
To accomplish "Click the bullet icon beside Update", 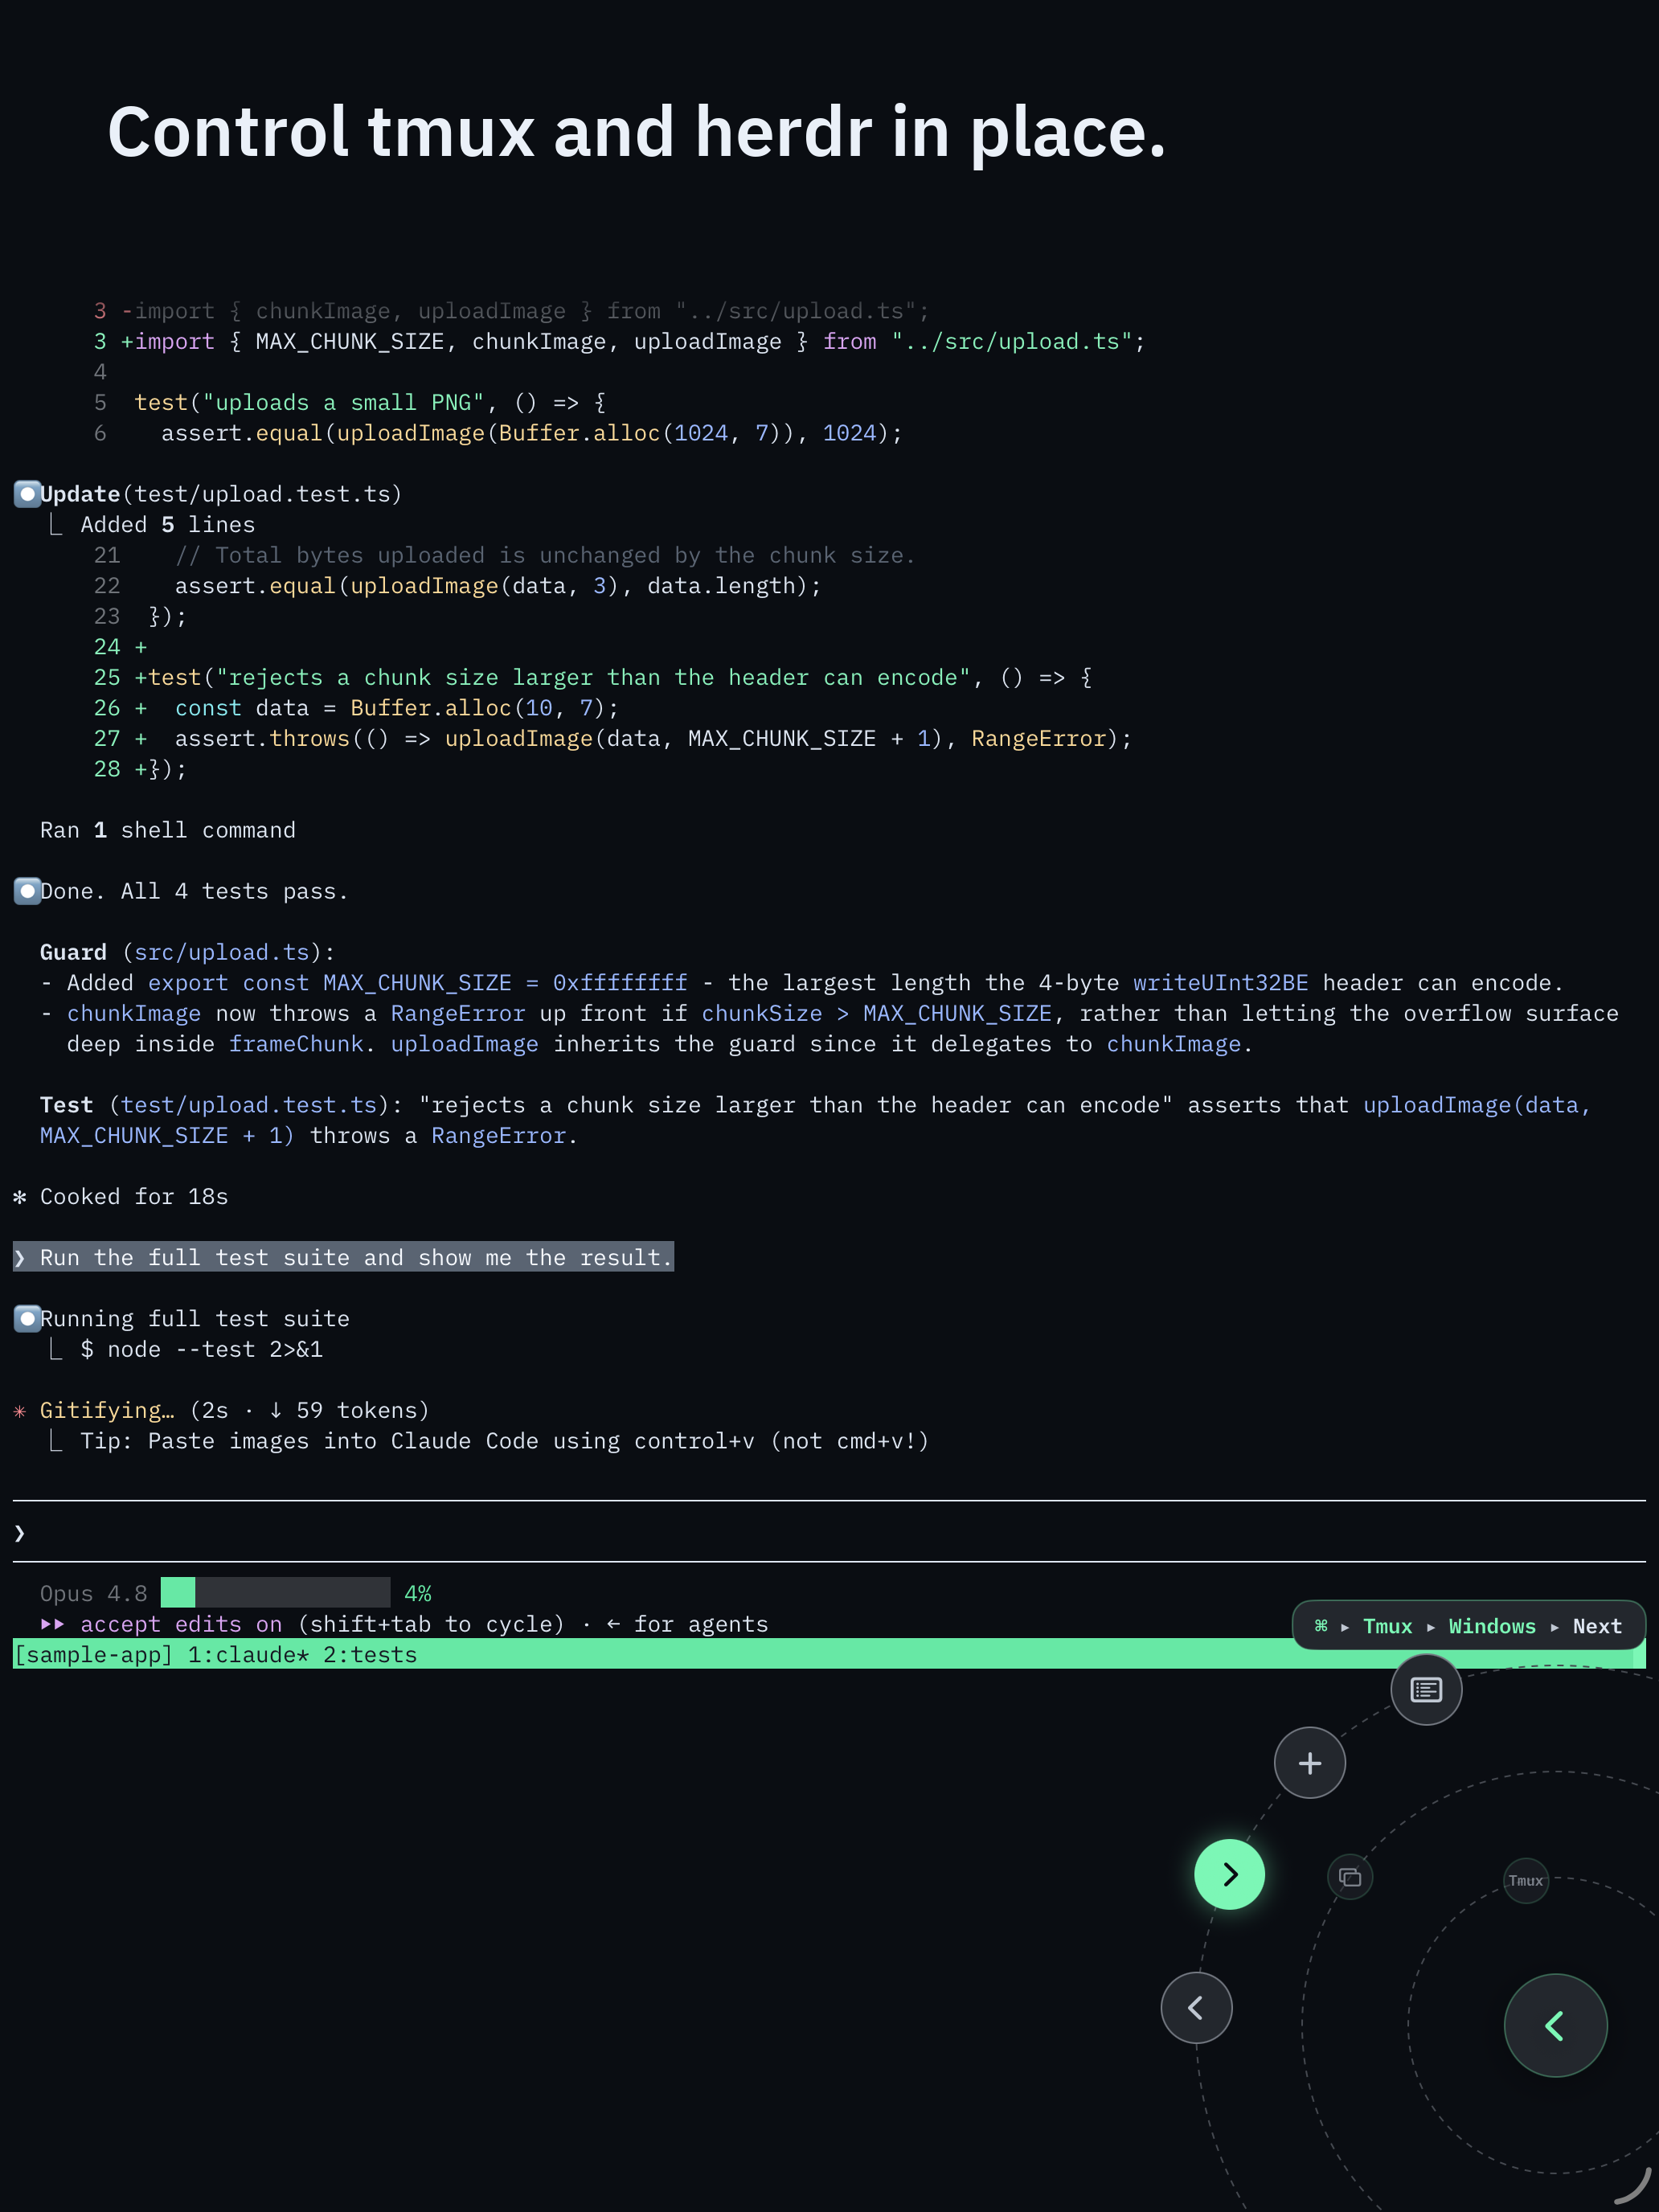I will 27,494.
